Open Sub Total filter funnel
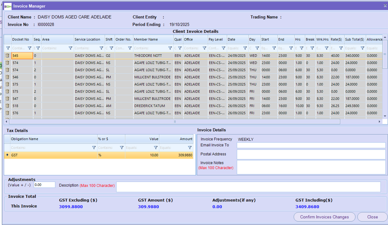Screen dimensions: 388x225 coord(362,48)
